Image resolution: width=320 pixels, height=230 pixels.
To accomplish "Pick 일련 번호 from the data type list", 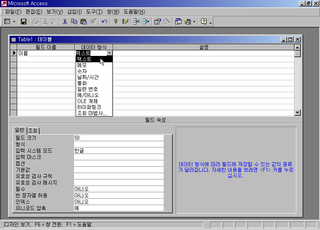I will point(94,89).
